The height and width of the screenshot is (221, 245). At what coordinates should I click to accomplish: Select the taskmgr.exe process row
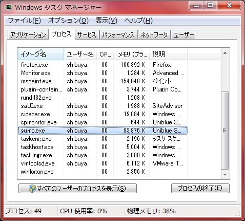coord(103,155)
